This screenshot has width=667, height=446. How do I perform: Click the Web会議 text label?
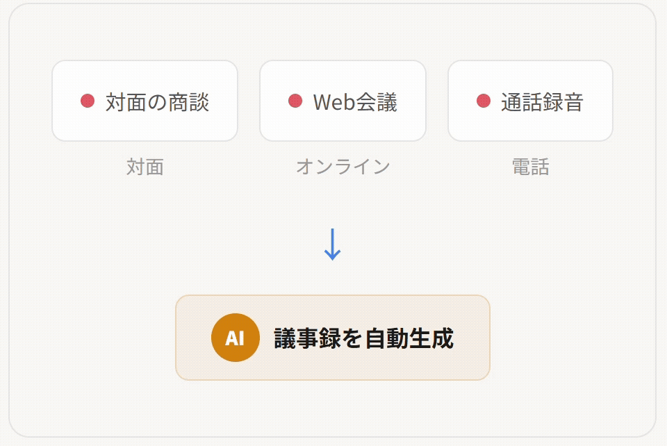[x=355, y=102]
